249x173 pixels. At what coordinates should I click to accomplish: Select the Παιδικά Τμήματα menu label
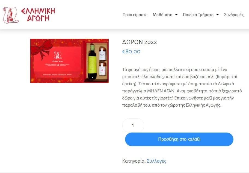[198, 15]
